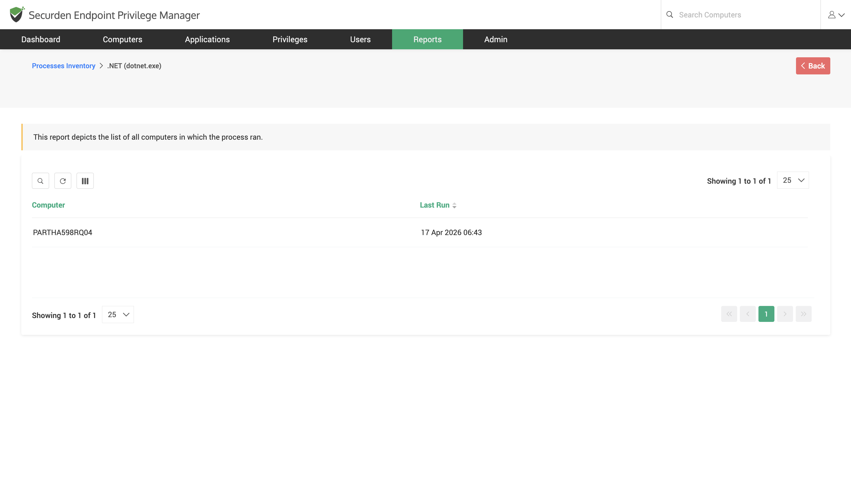Open the column chooser icon
The height and width of the screenshot is (479, 851).
(85, 181)
